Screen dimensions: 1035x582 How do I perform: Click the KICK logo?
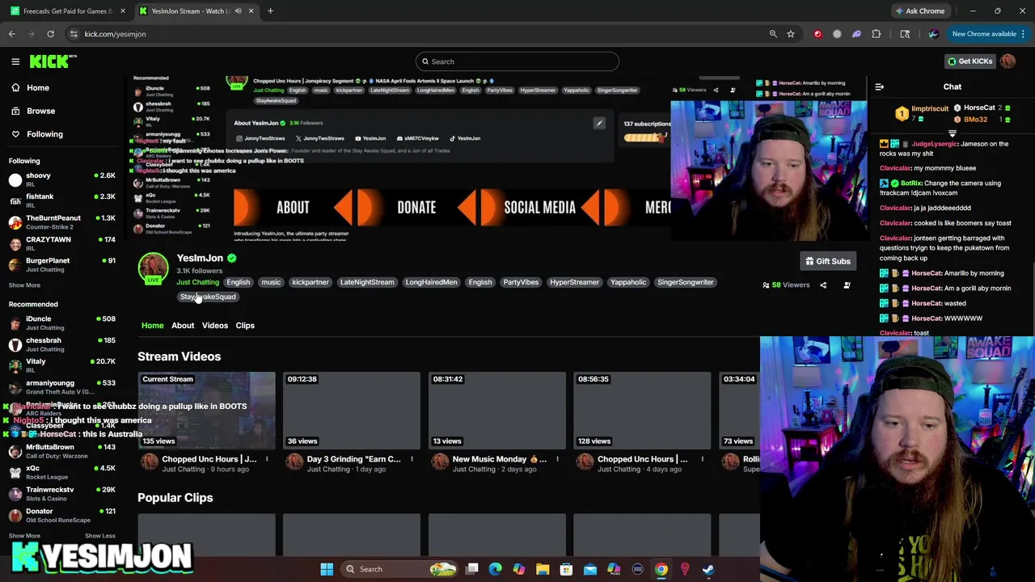pos(53,61)
